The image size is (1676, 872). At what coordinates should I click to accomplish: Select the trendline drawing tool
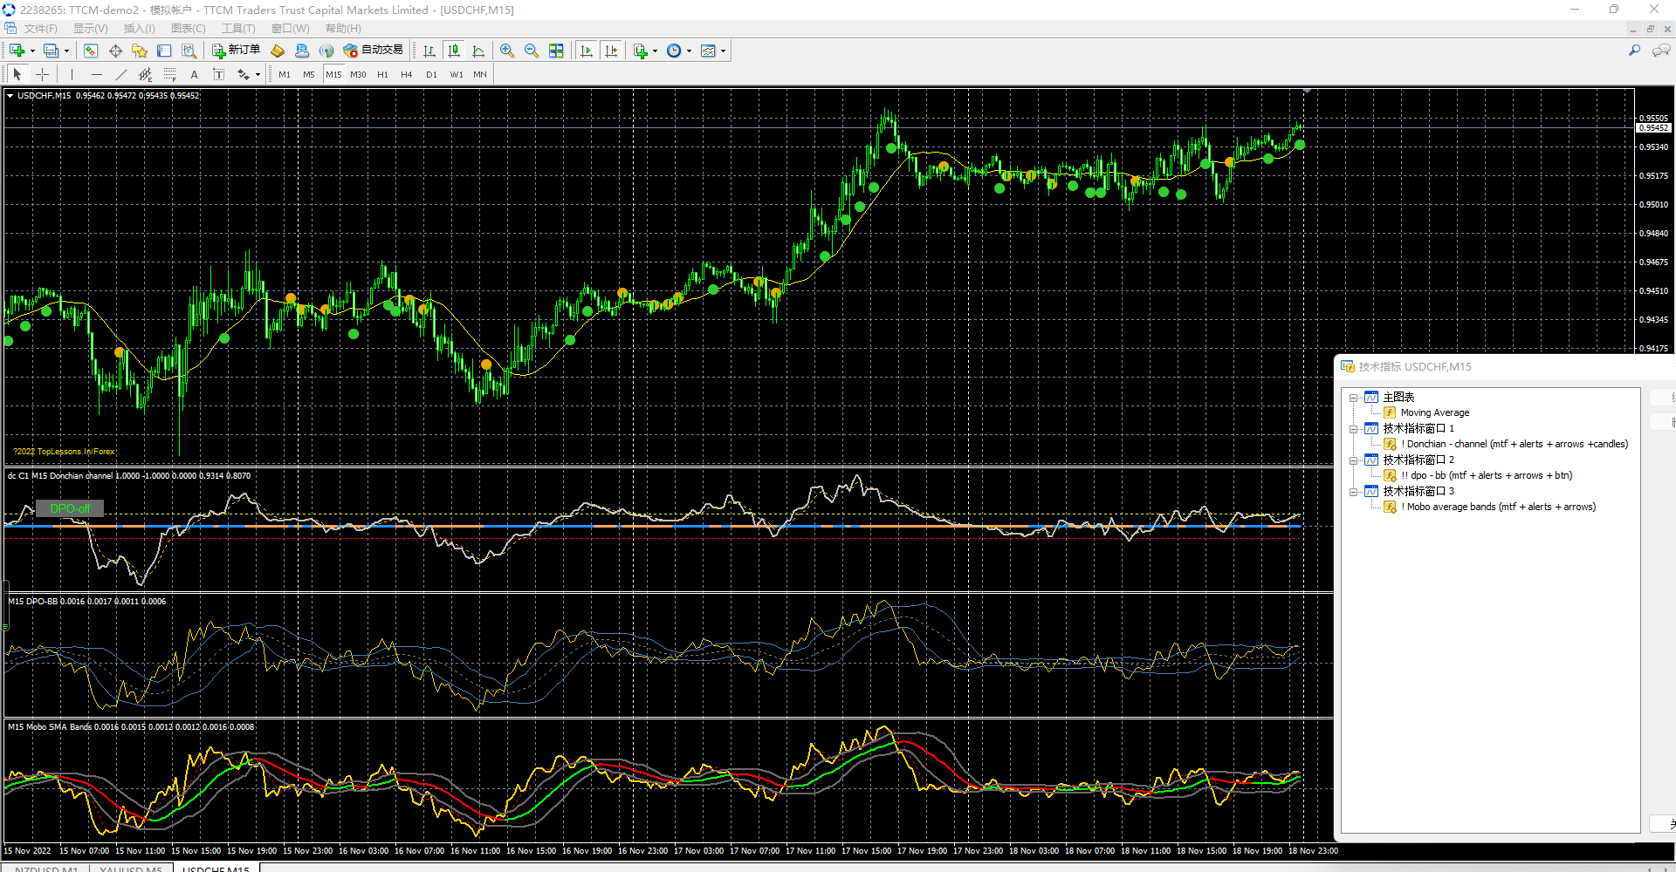121,74
